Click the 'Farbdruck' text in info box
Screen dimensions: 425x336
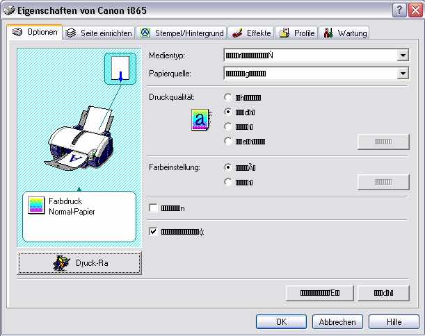point(65,201)
